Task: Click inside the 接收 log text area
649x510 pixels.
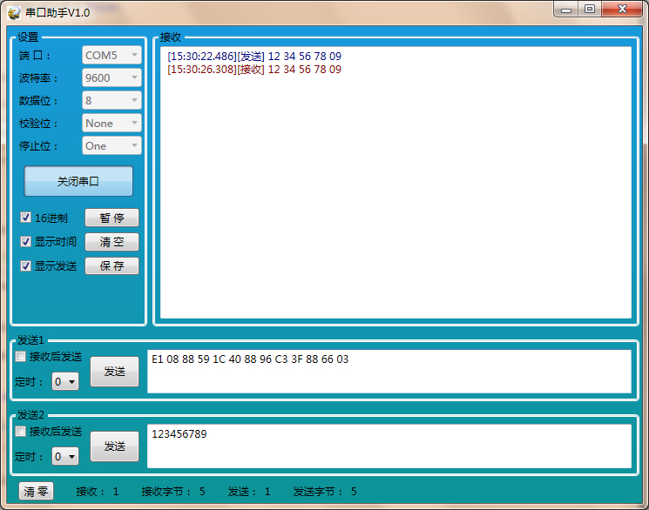Action: (395, 183)
